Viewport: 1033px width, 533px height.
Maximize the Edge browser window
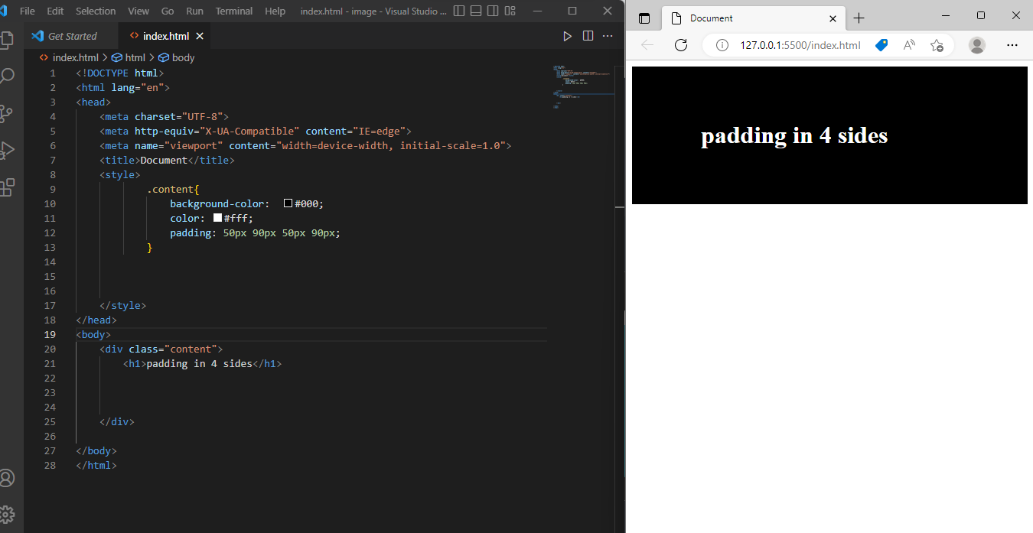click(981, 15)
